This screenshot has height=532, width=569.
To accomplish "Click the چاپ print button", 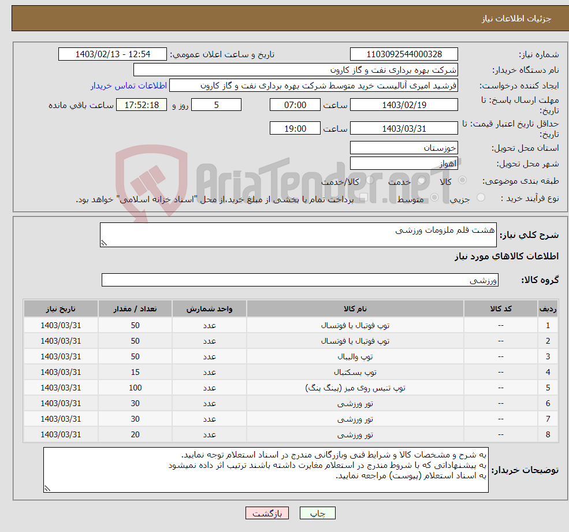I will click(x=318, y=513).
